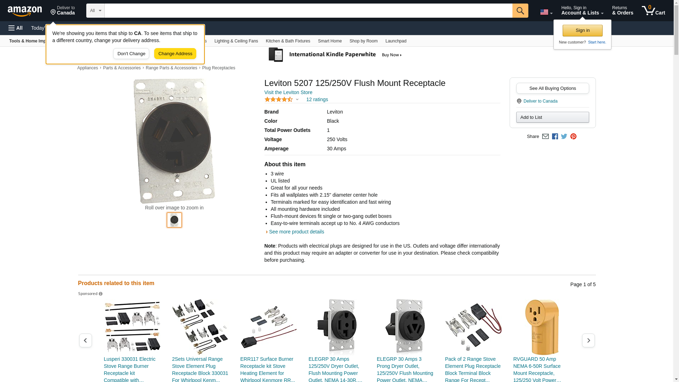Click the Amazon logo
The image size is (679, 382).
25,11
